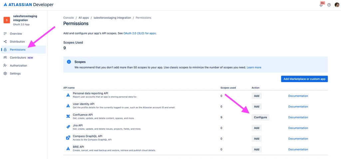
Task: Click the Personal data reporting API logo
Action: 68,95
